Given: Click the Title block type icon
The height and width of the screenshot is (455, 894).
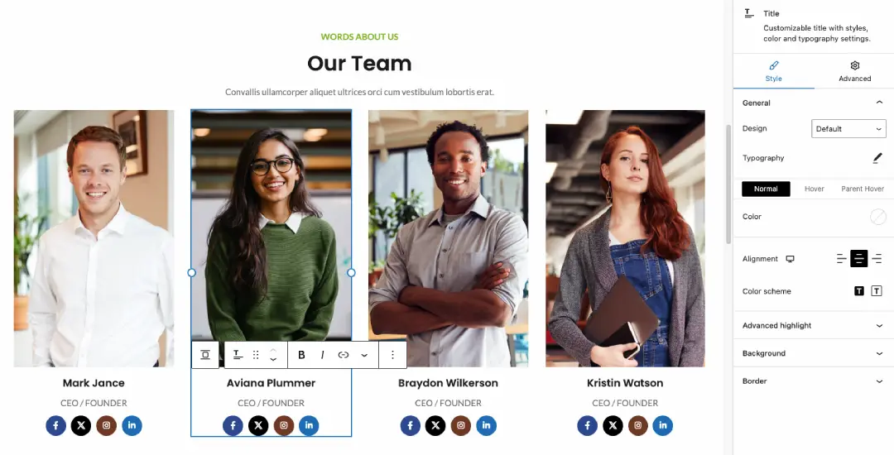Looking at the screenshot, I should click(x=238, y=355).
